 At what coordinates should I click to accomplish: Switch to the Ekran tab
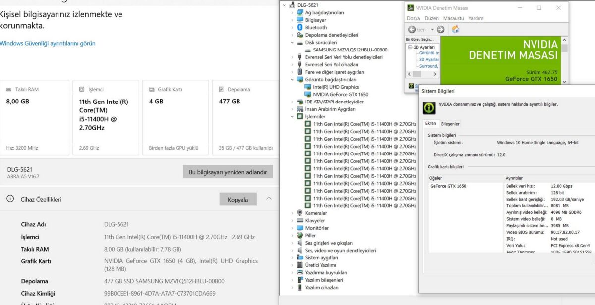coord(430,123)
